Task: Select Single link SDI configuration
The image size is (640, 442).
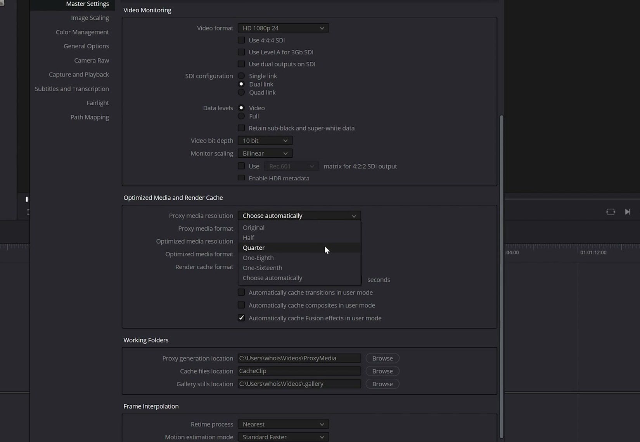Action: point(241,76)
